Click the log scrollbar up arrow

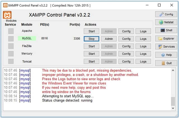click(x=173, y=70)
